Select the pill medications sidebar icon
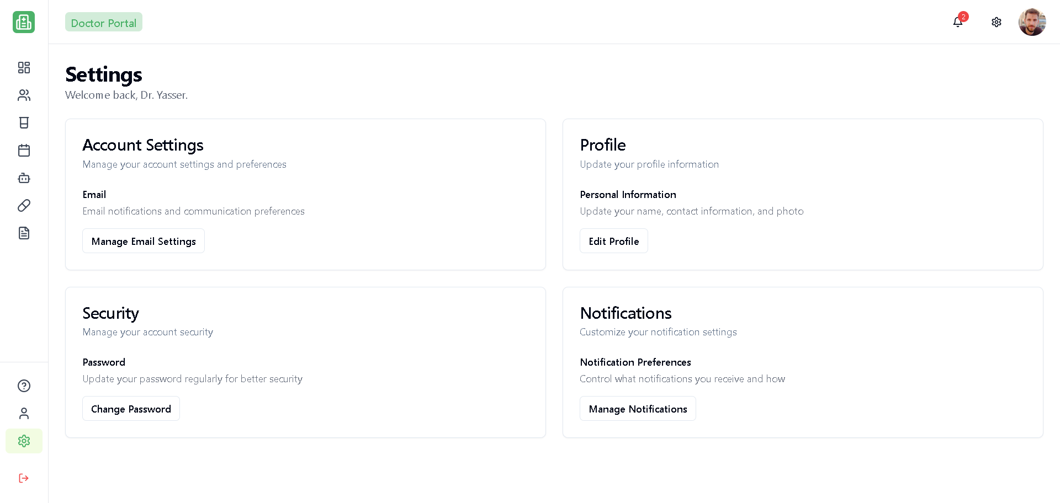The height and width of the screenshot is (503, 1060). (x=24, y=205)
